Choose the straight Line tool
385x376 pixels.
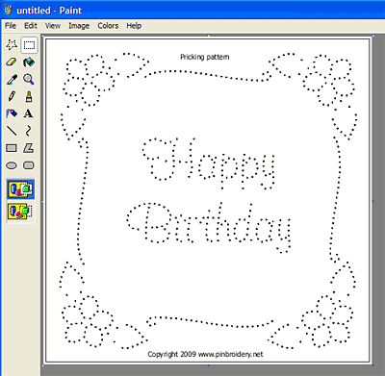point(12,131)
